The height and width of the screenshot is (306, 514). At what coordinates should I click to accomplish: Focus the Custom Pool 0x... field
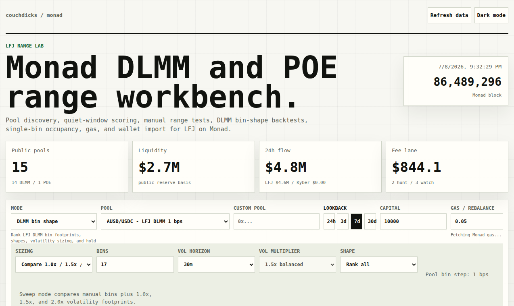point(276,221)
